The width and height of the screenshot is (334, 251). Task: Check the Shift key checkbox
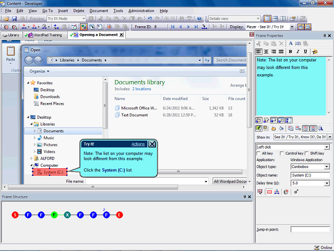[307, 153]
